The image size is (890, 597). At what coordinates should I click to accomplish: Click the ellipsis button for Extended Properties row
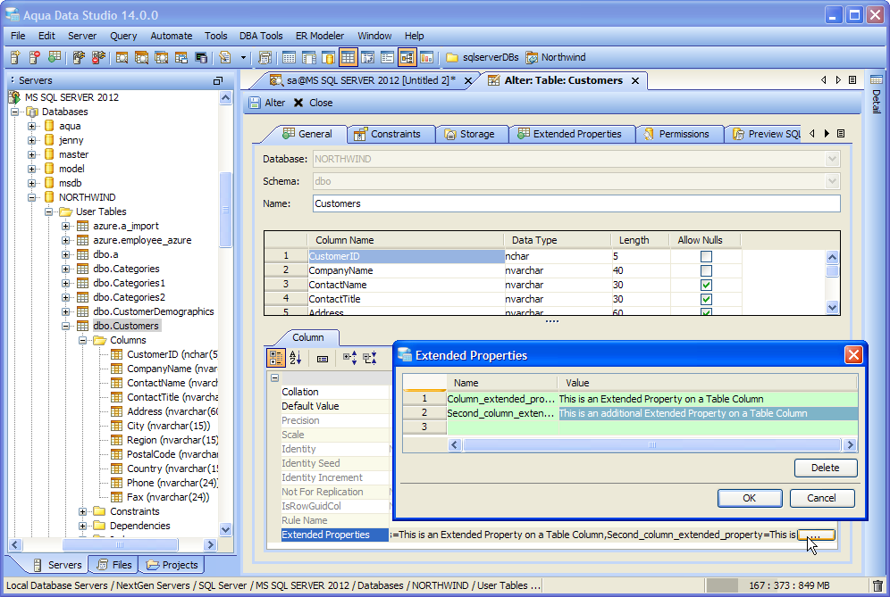coord(815,535)
